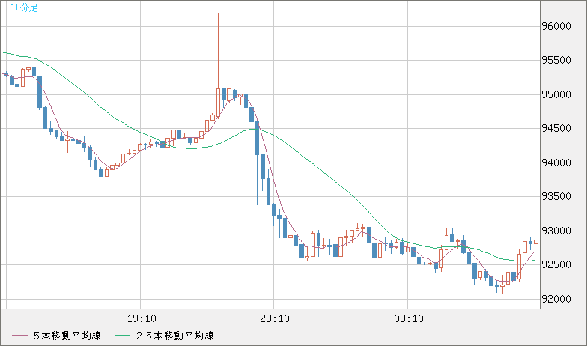Click the 10分足 timeframe label
587x346 pixels.
click(x=24, y=7)
